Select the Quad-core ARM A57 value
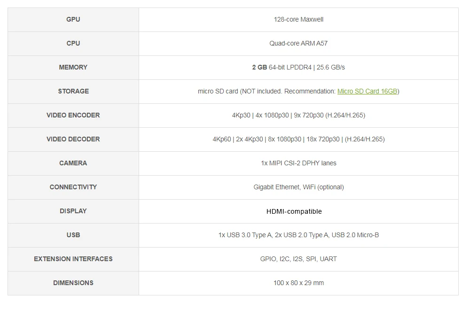The height and width of the screenshot is (310, 470). pyautogui.click(x=298, y=43)
